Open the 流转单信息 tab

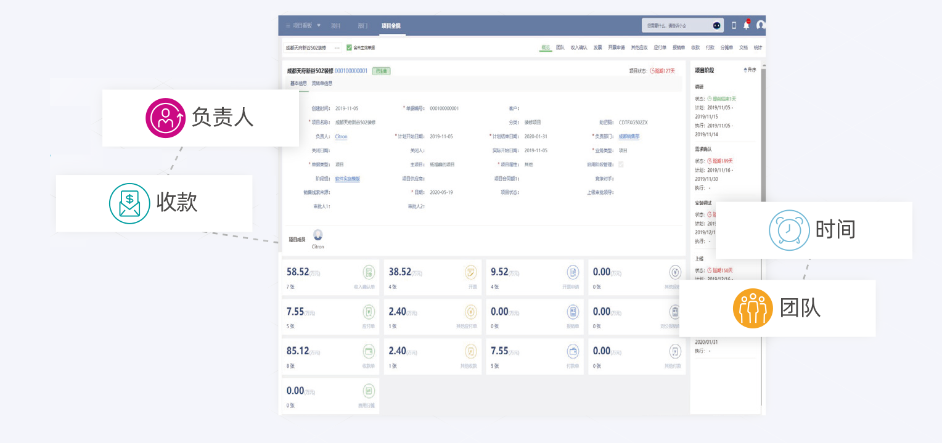click(322, 83)
